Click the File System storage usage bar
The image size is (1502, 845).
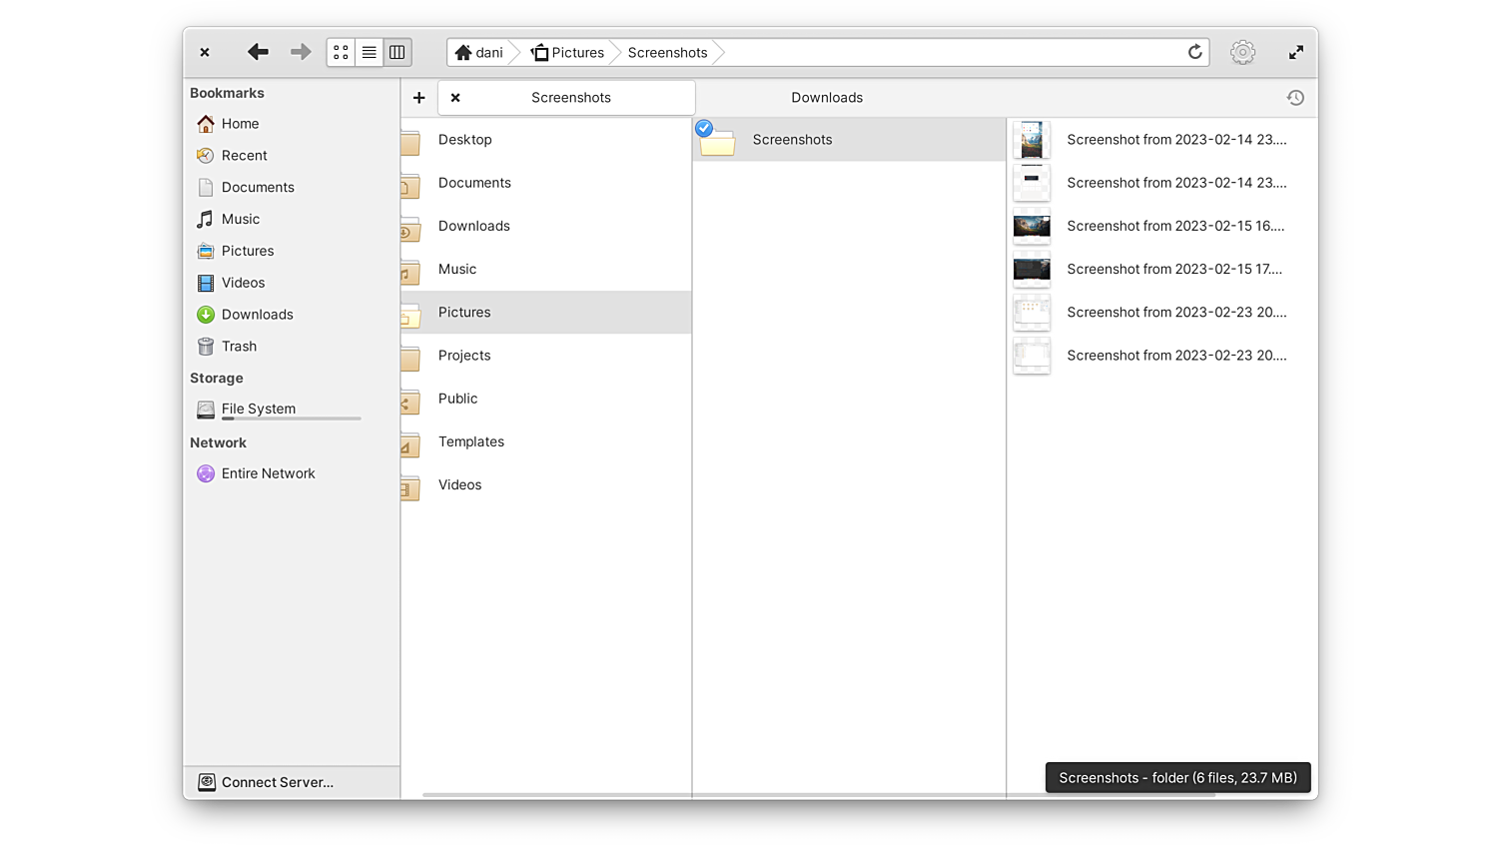pyautogui.click(x=291, y=420)
